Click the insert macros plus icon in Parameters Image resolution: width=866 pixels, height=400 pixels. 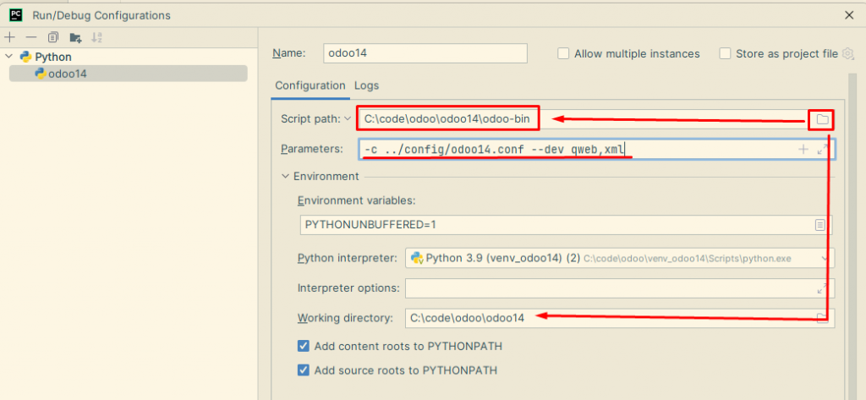pos(803,149)
